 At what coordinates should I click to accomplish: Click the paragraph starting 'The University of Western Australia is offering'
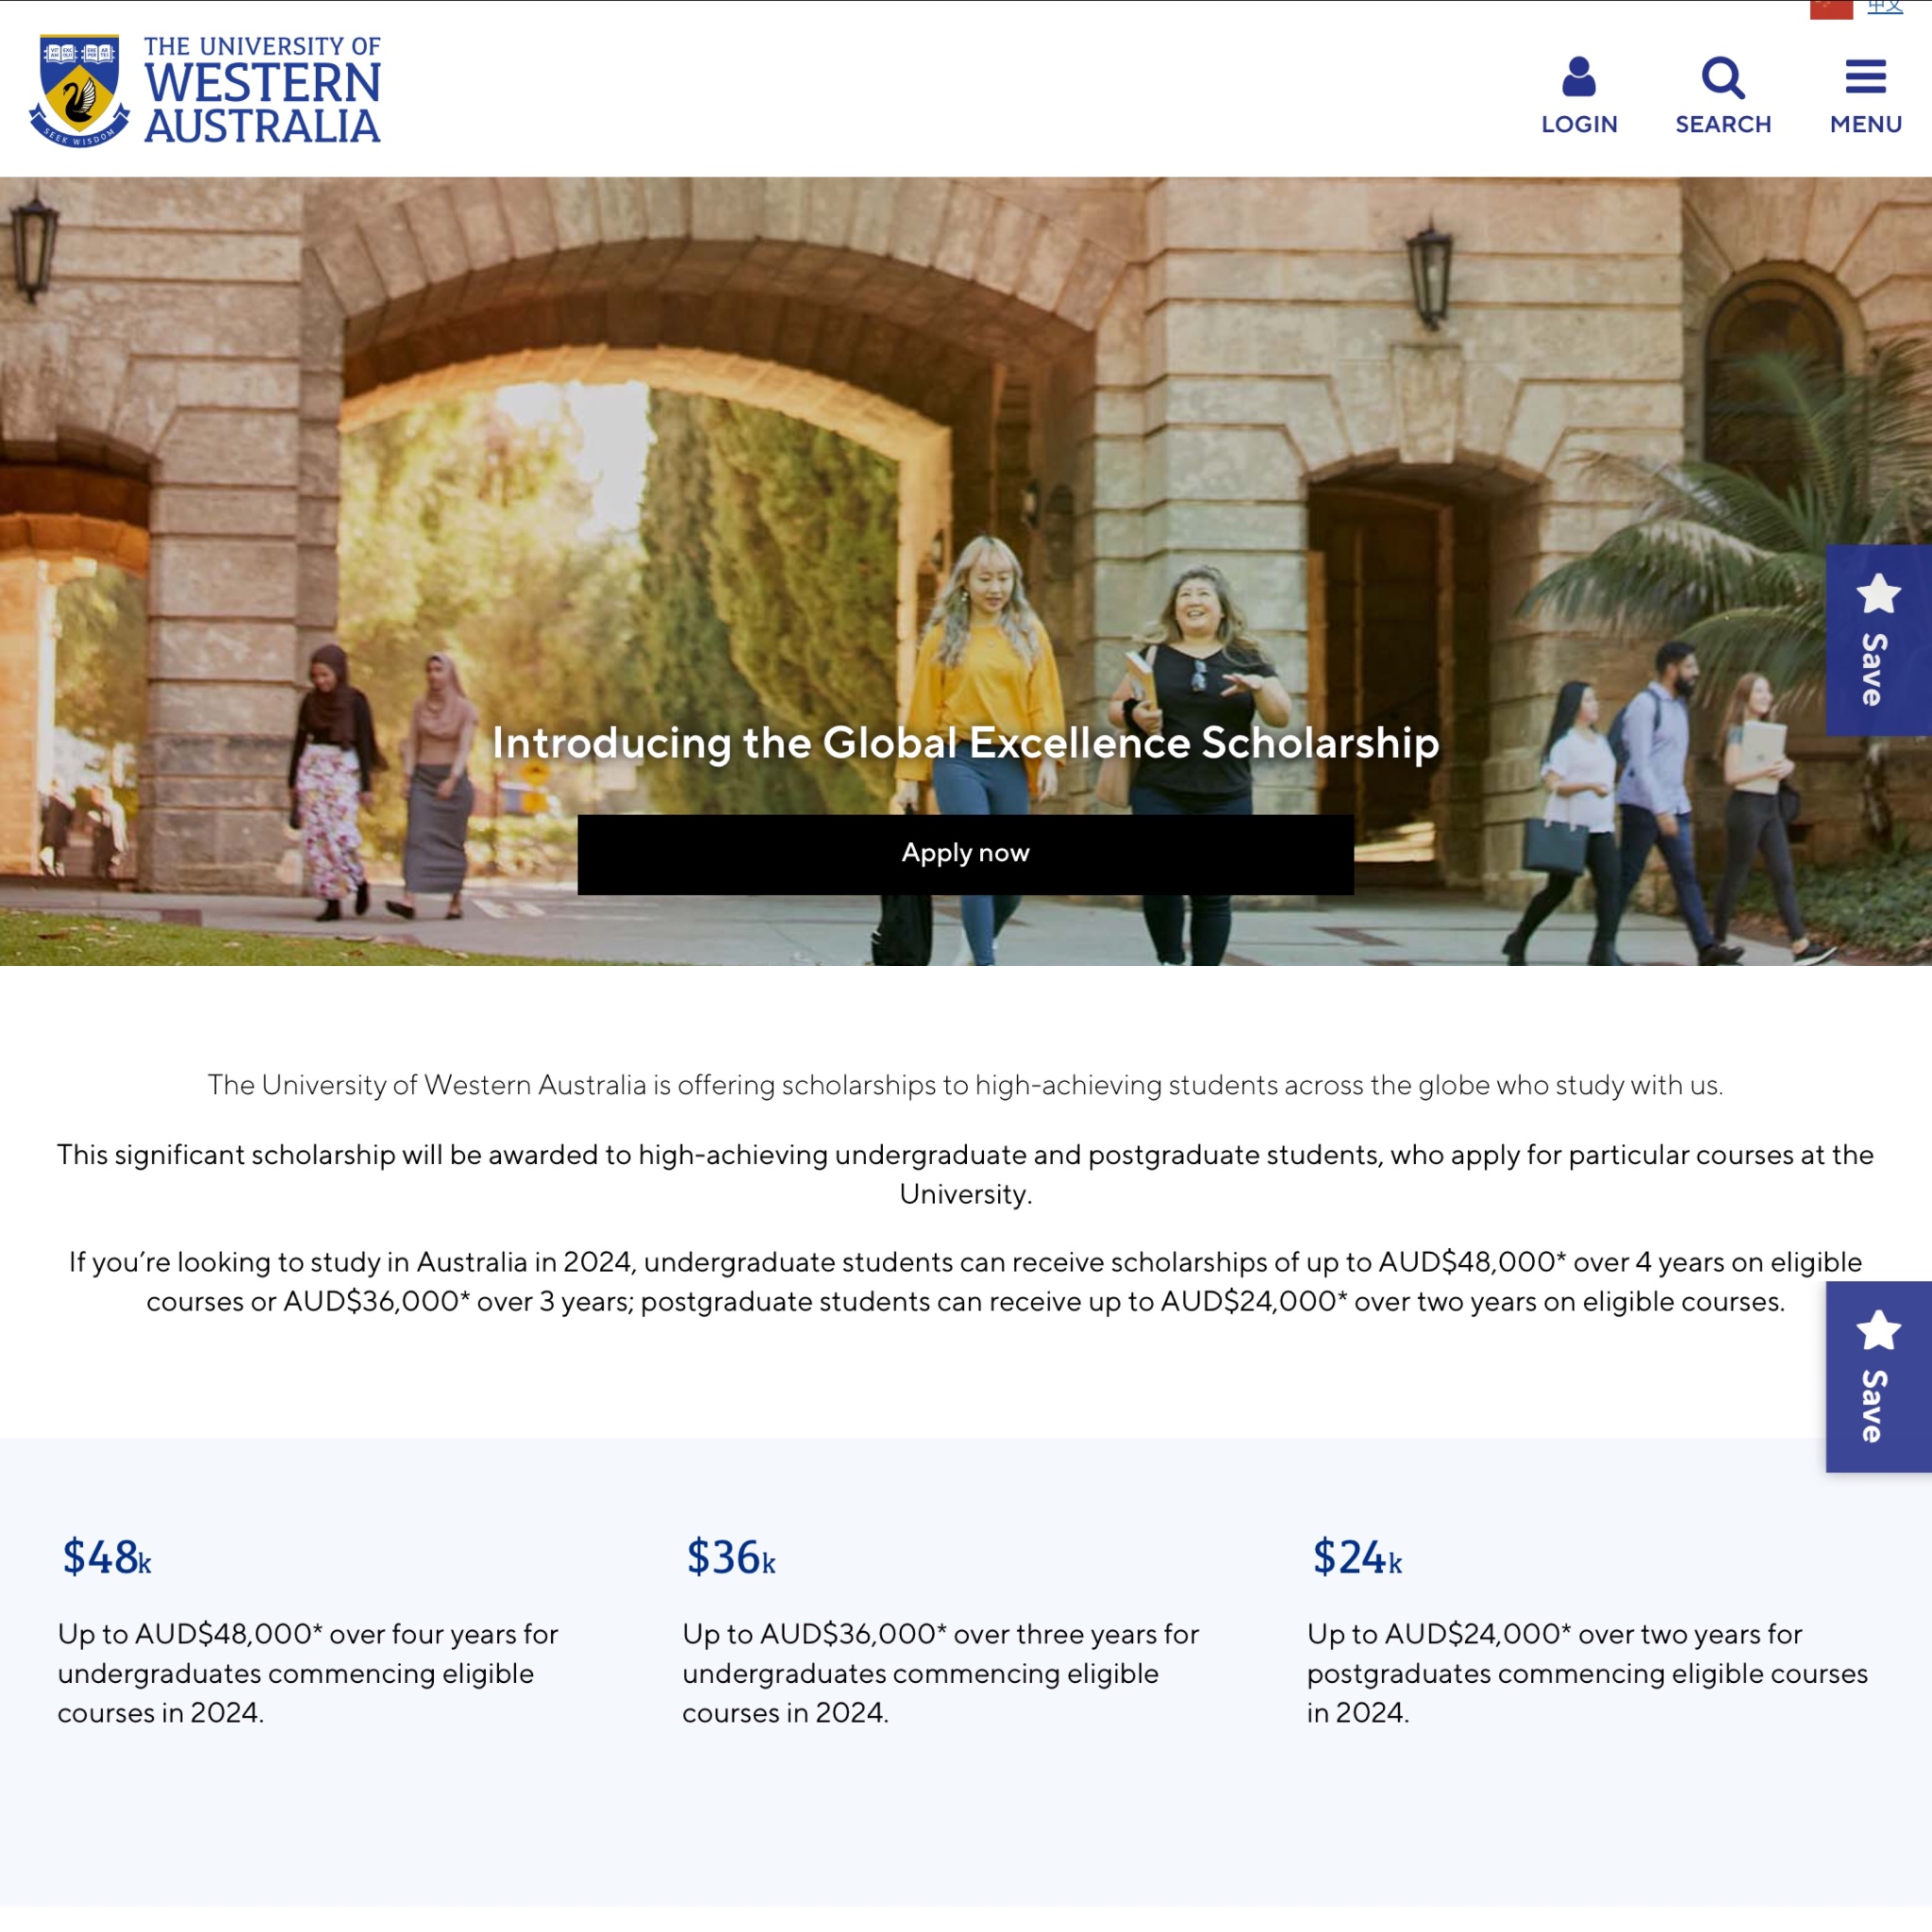pyautogui.click(x=965, y=1085)
